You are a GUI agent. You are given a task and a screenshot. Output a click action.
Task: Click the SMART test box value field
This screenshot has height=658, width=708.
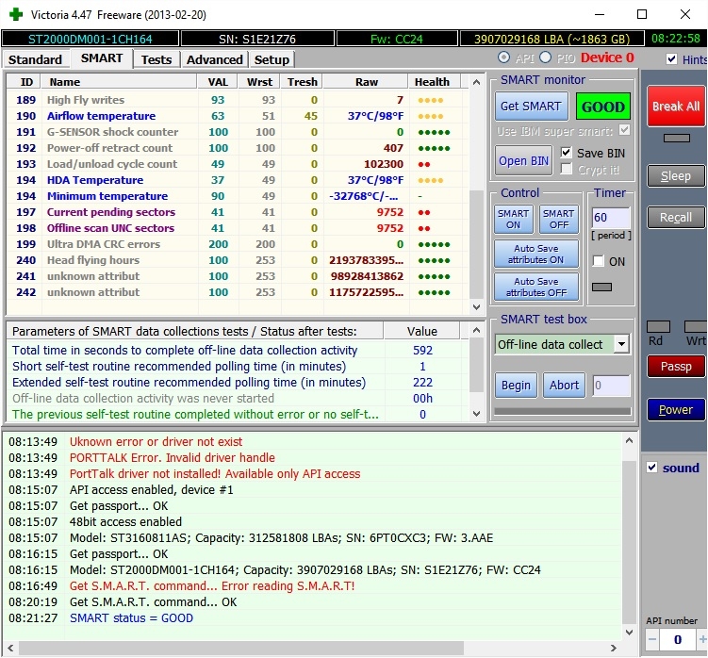tap(612, 386)
